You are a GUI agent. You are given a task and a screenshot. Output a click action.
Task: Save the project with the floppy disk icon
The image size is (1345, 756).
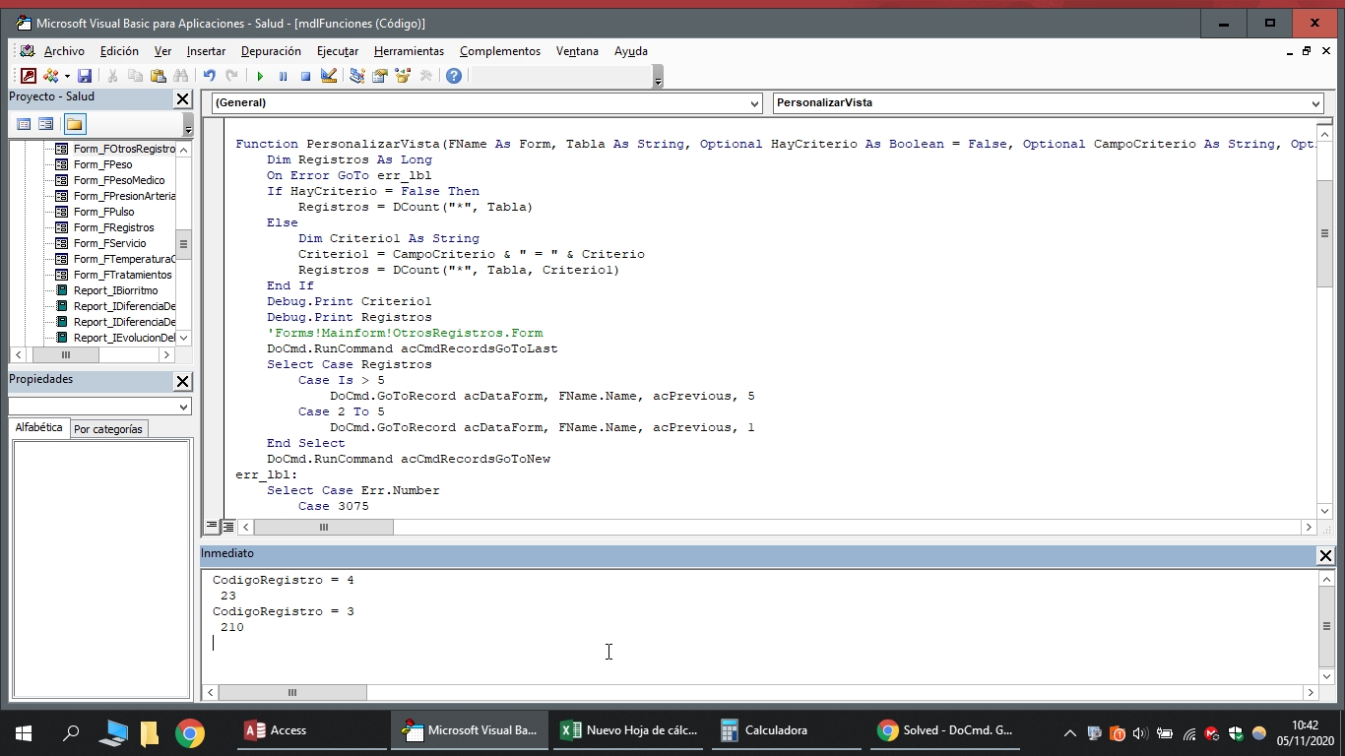[x=85, y=76]
